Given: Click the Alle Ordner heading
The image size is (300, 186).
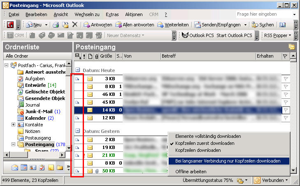Looking at the screenshot, I should click(x=17, y=56).
